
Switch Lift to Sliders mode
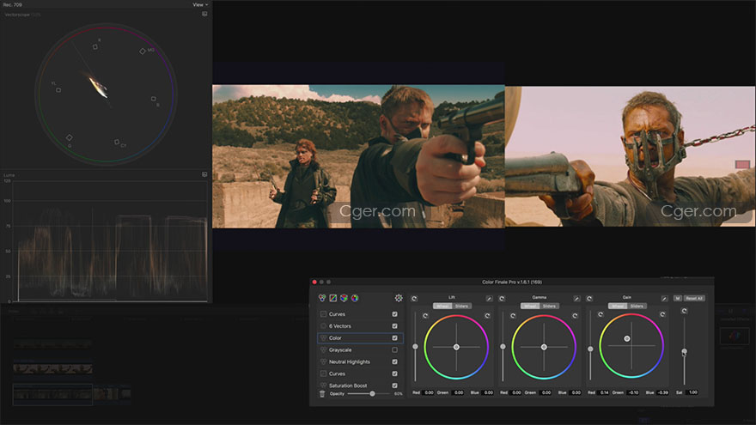click(x=461, y=306)
